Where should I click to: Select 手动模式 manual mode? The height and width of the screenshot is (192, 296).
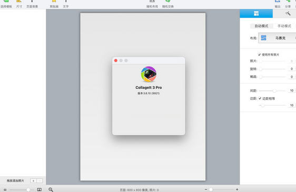tap(284, 26)
